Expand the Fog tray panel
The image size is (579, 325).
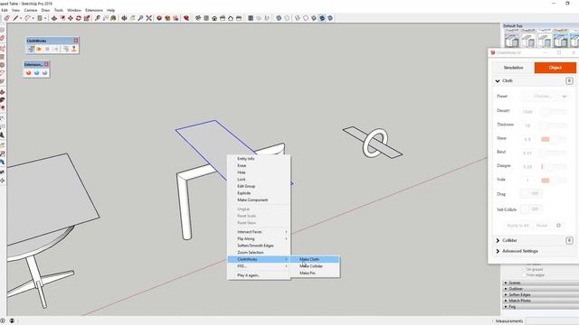click(541, 306)
